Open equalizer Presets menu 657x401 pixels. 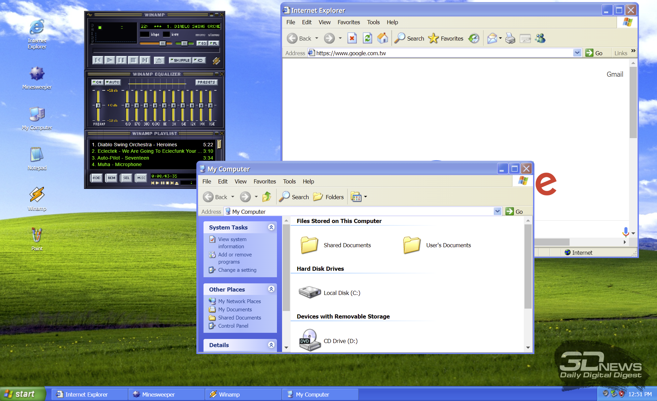tap(207, 82)
